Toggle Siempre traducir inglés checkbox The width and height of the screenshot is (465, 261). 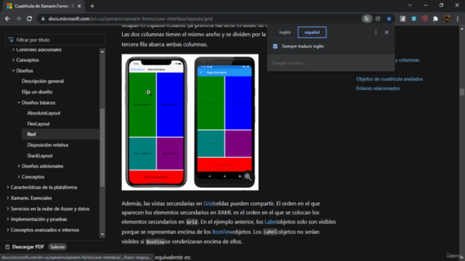pyautogui.click(x=275, y=46)
